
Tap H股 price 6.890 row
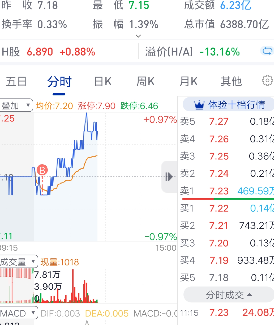49,52
